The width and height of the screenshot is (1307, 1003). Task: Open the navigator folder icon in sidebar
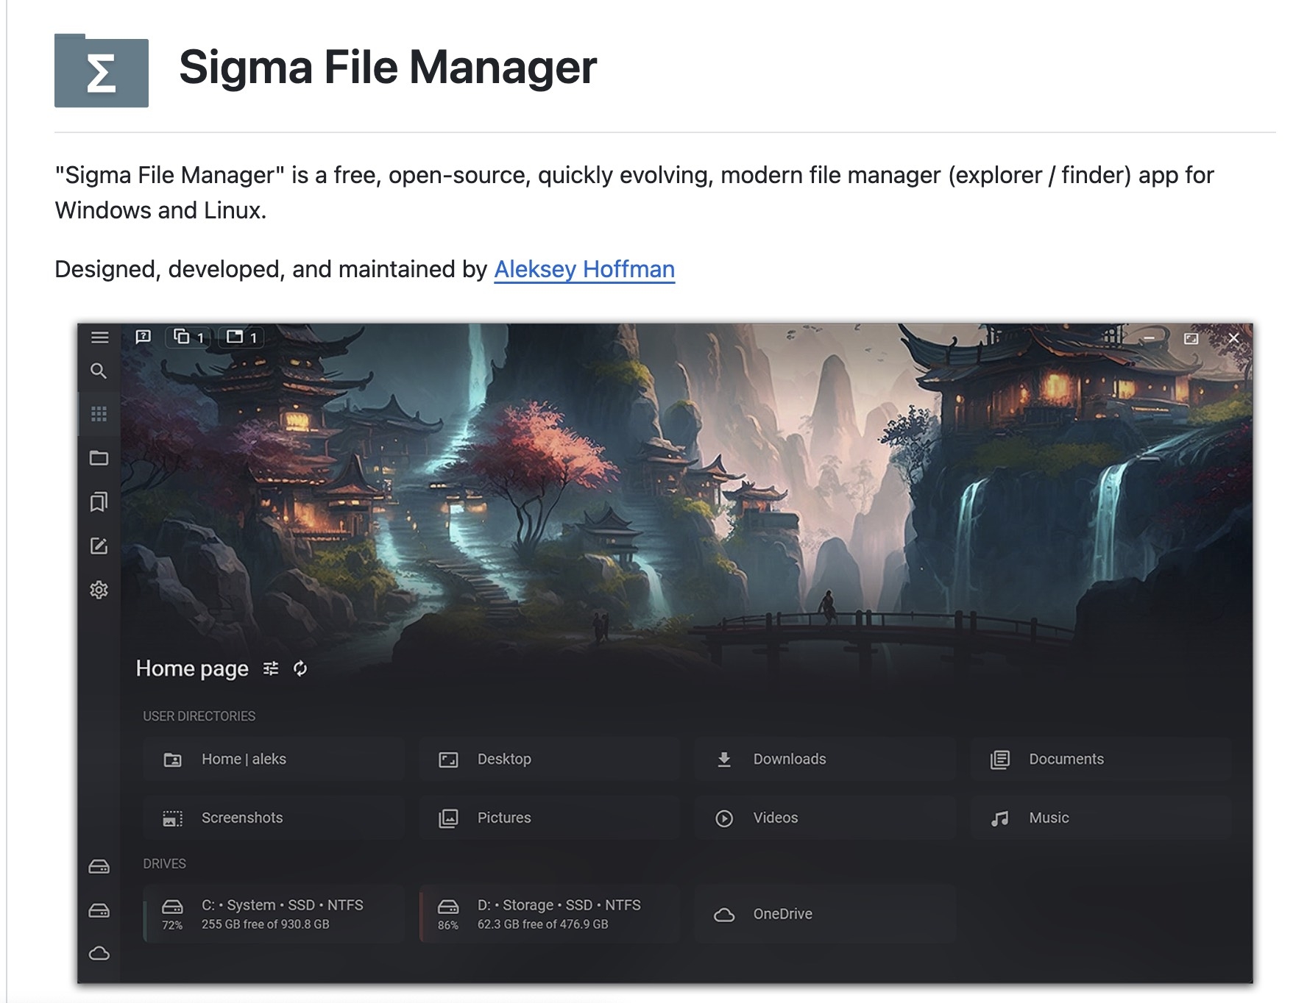pyautogui.click(x=99, y=458)
